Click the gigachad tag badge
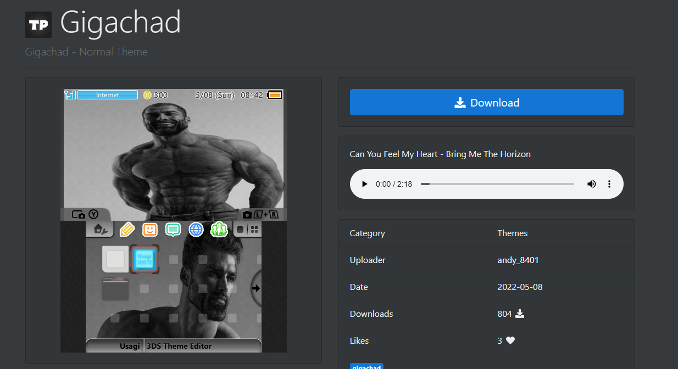The width and height of the screenshot is (678, 369). [366, 366]
